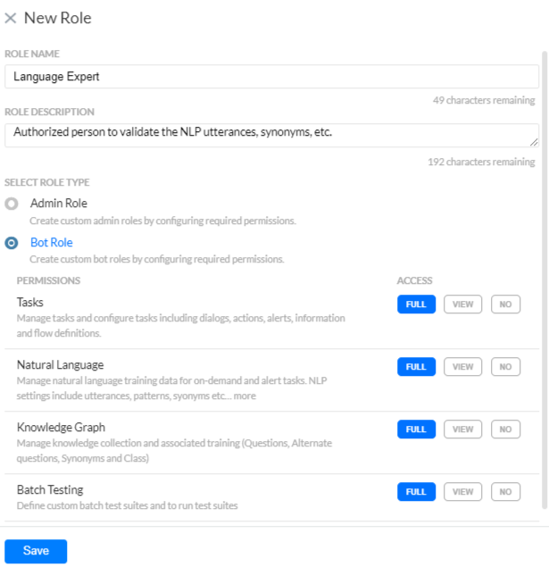Click the vertical scrollbar on the right
The height and width of the screenshot is (567, 549).
click(x=544, y=268)
